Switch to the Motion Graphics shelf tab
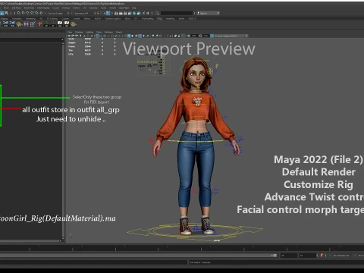The width and height of the screenshot is (364, 273). (x=113, y=19)
